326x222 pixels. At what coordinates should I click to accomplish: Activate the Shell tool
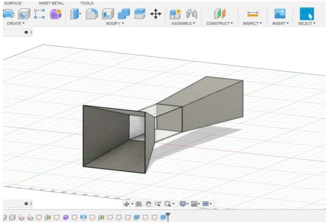pyautogui.click(x=108, y=14)
